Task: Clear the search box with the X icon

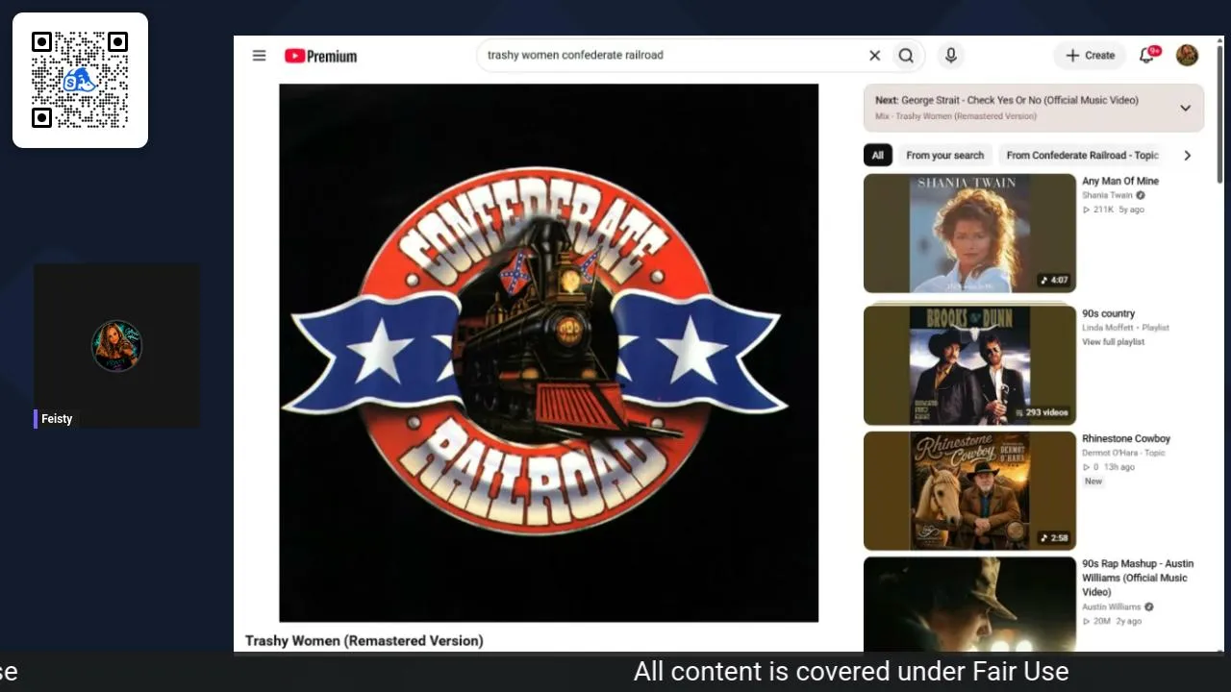Action: point(874,56)
